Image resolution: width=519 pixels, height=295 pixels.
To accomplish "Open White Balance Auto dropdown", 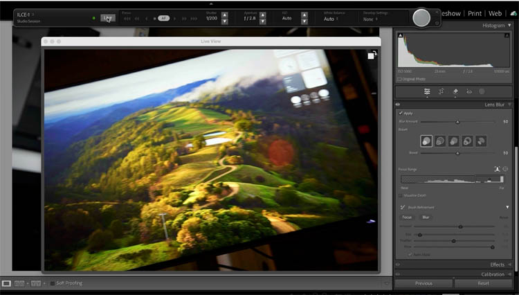I will [331, 19].
